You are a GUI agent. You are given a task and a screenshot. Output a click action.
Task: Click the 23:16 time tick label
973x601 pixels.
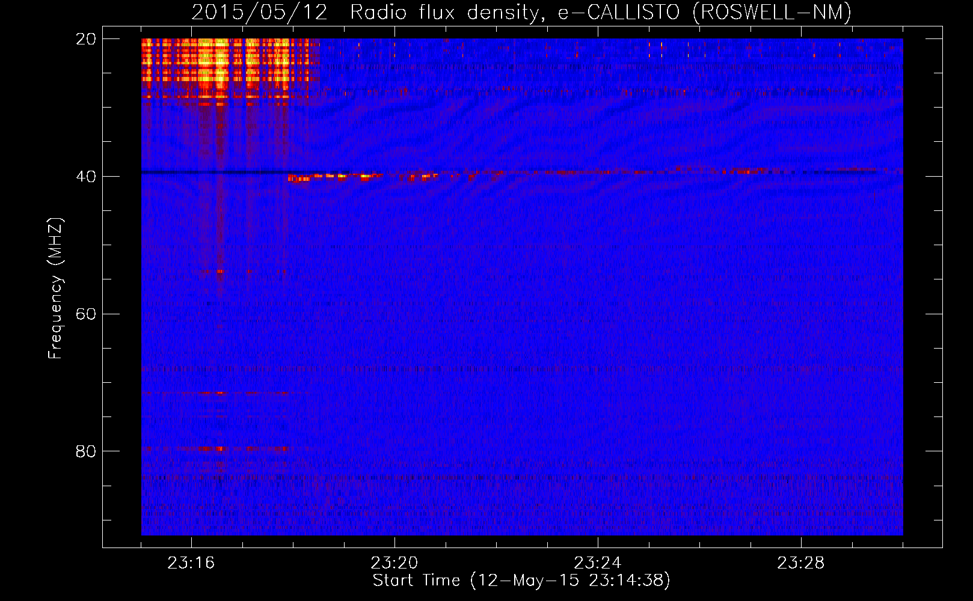pyautogui.click(x=191, y=563)
